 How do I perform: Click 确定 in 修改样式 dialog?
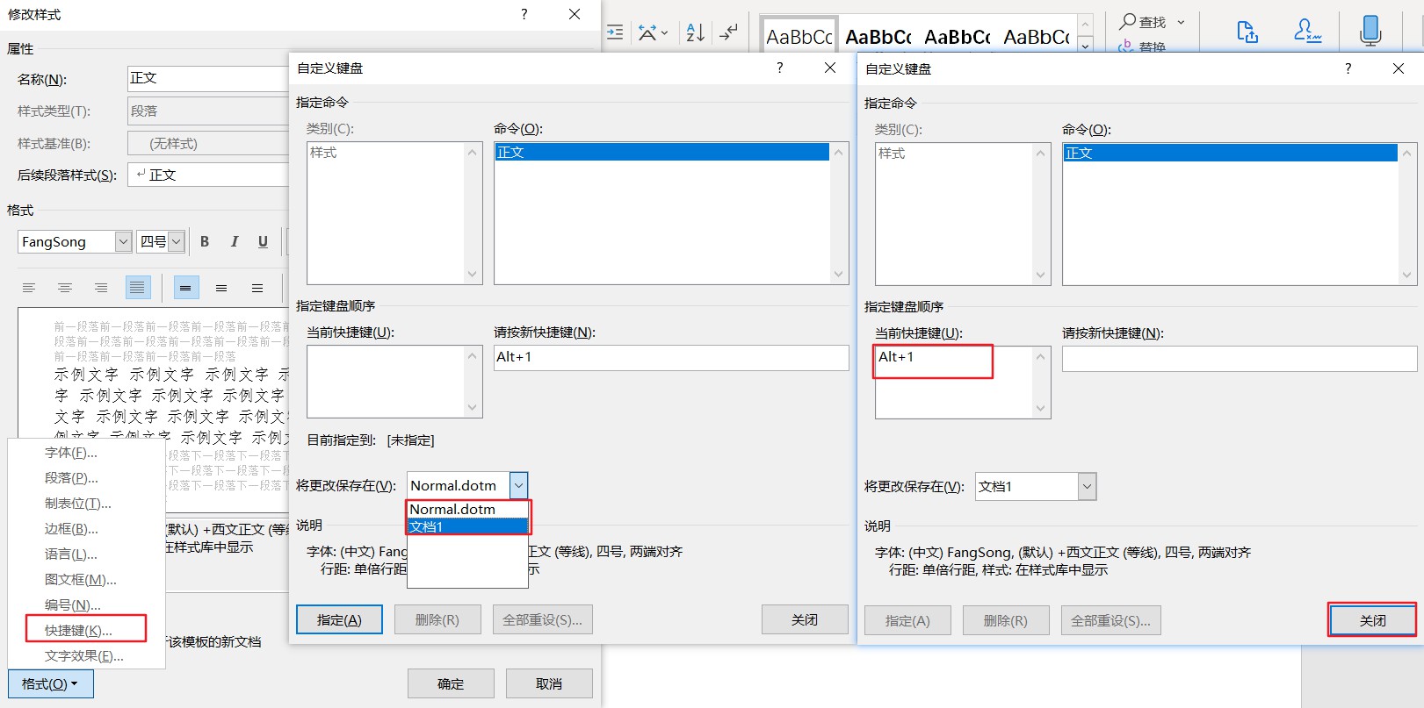coord(451,683)
